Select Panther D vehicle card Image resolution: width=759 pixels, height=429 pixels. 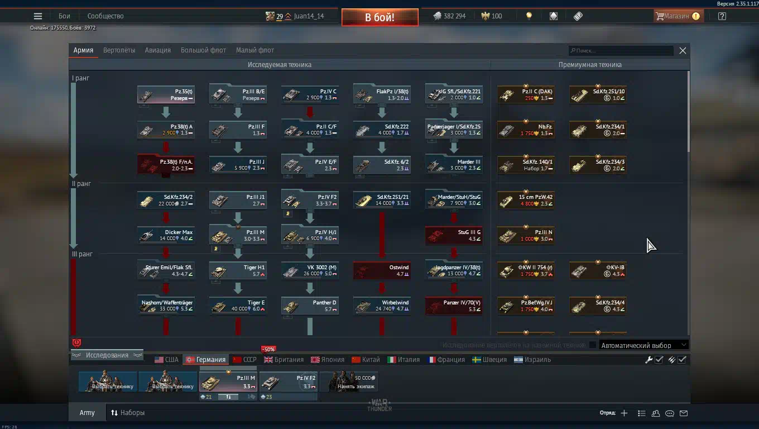click(x=310, y=306)
